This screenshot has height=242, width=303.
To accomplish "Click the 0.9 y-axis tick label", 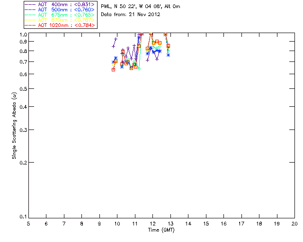I will 23,42.
